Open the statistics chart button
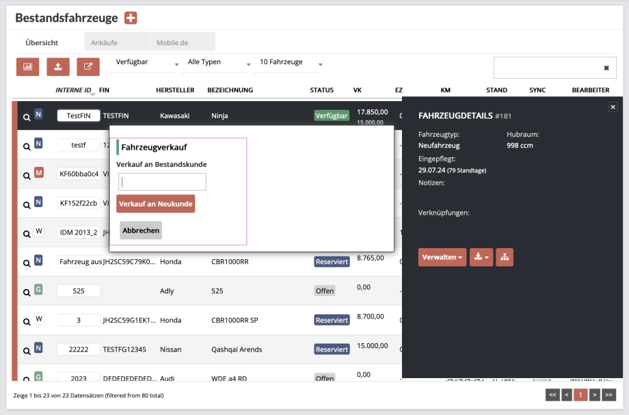 28,66
